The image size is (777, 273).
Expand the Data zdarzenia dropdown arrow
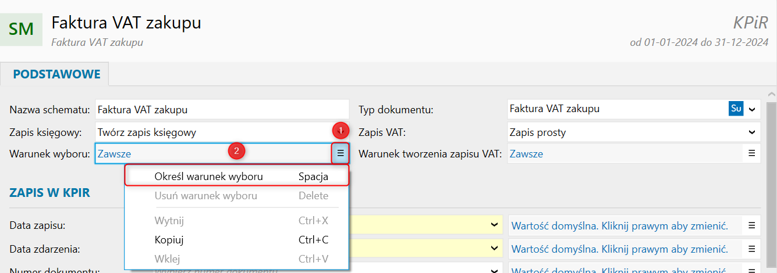pos(494,249)
